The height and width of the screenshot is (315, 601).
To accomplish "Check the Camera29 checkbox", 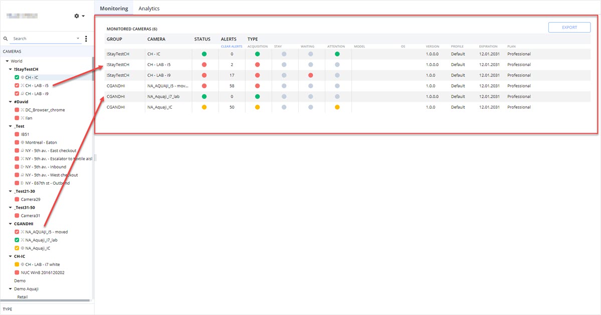I will (x=17, y=199).
